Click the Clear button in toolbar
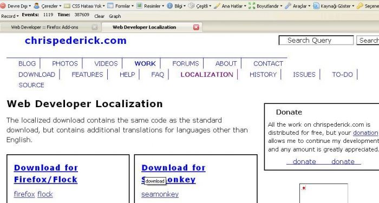The height and width of the screenshot is (203, 379). 99,16
